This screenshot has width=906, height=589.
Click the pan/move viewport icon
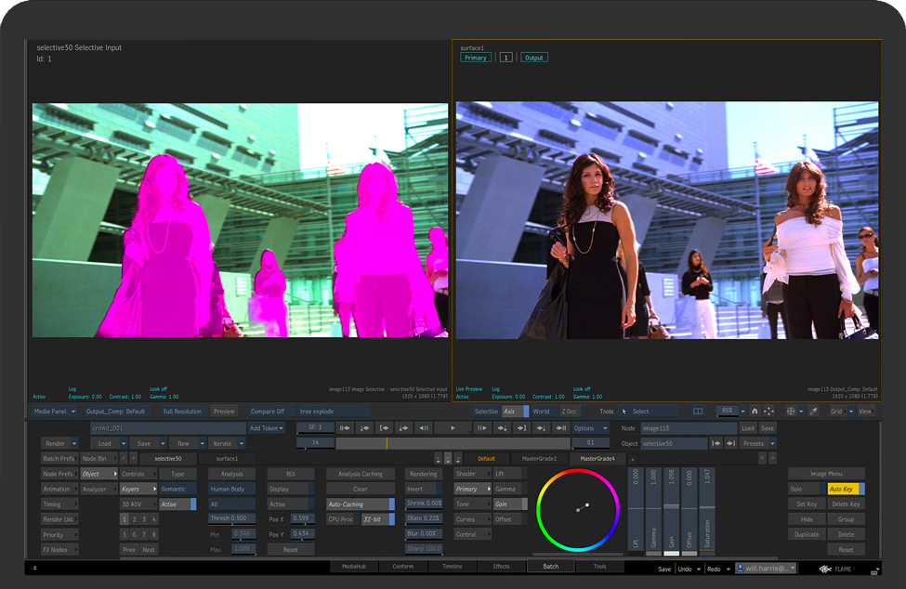(768, 412)
